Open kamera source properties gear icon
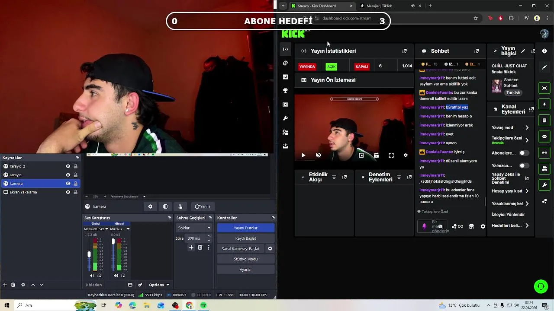Viewport: 554px width, 311px height. coord(150,206)
